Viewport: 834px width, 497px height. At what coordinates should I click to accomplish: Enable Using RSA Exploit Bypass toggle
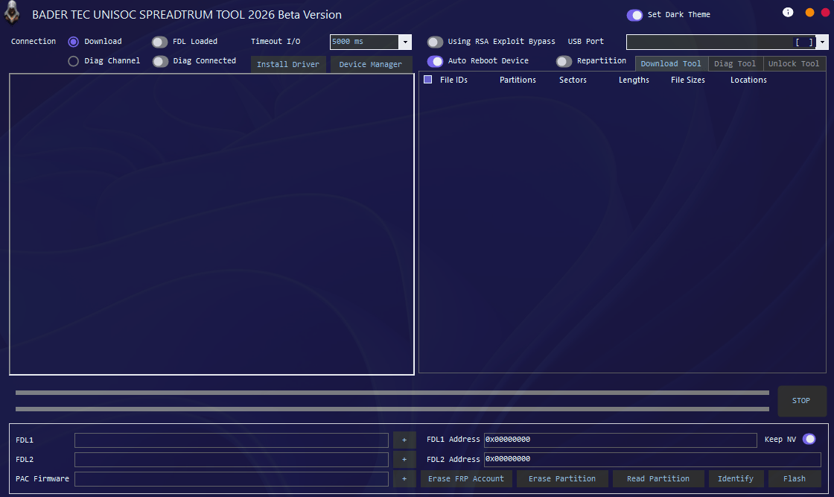(x=435, y=42)
